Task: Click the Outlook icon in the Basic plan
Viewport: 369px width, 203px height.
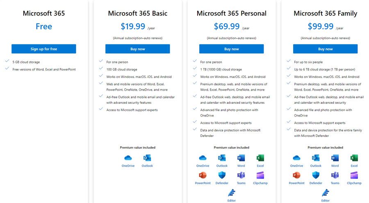Action: pos(147,158)
